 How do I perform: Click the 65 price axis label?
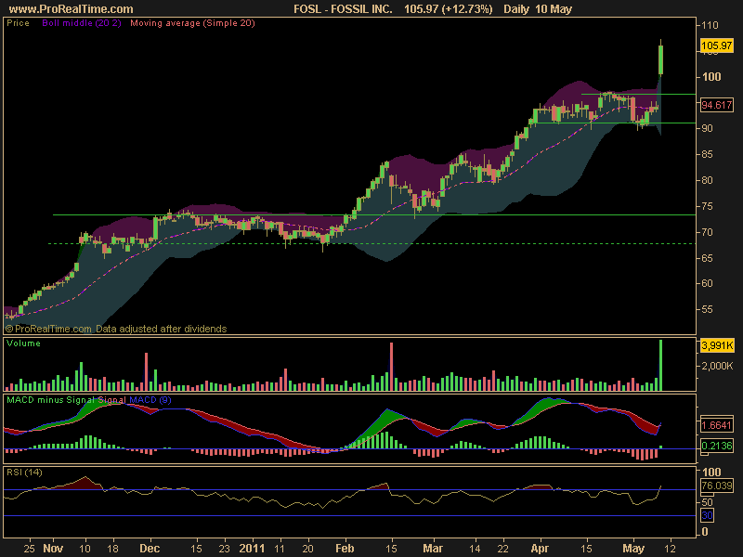click(x=707, y=258)
